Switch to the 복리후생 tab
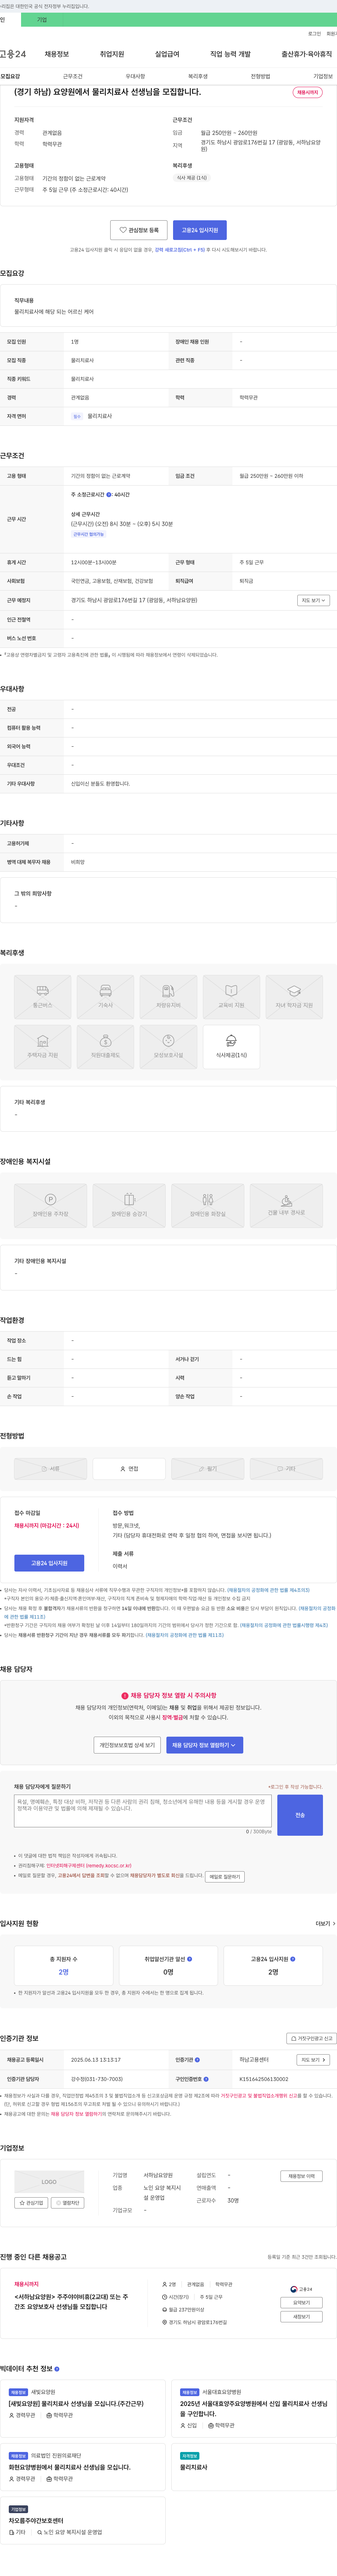This screenshot has height=2576, width=337. (198, 76)
